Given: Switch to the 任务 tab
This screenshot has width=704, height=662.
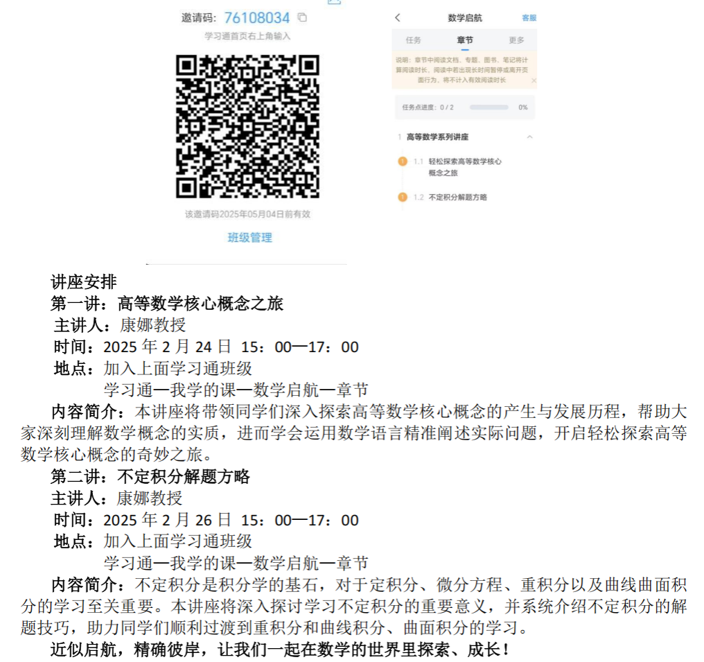Looking at the screenshot, I should (413, 40).
